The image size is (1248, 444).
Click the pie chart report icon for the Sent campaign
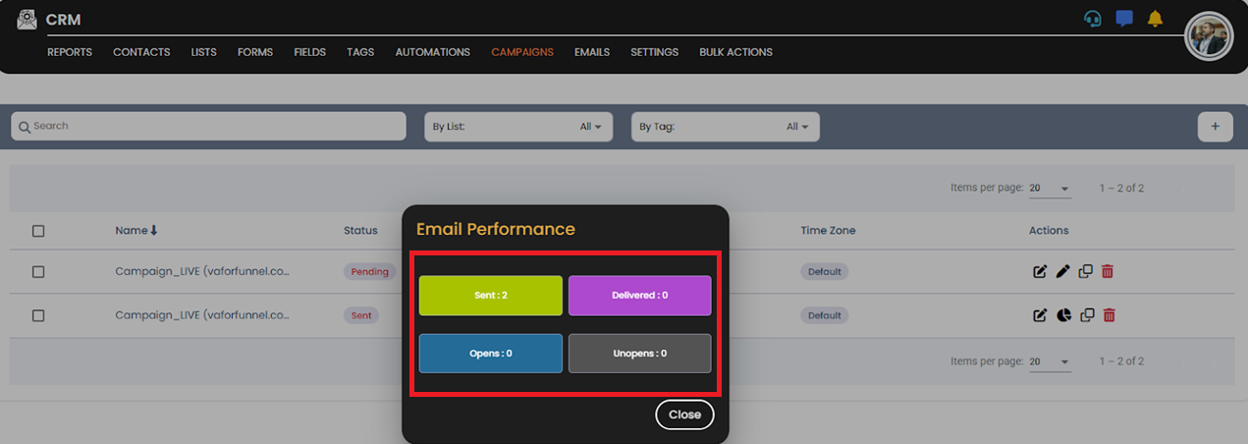point(1063,315)
